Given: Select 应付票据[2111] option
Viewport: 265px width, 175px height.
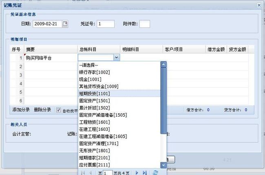Looking at the screenshot, I should (x=119, y=165).
